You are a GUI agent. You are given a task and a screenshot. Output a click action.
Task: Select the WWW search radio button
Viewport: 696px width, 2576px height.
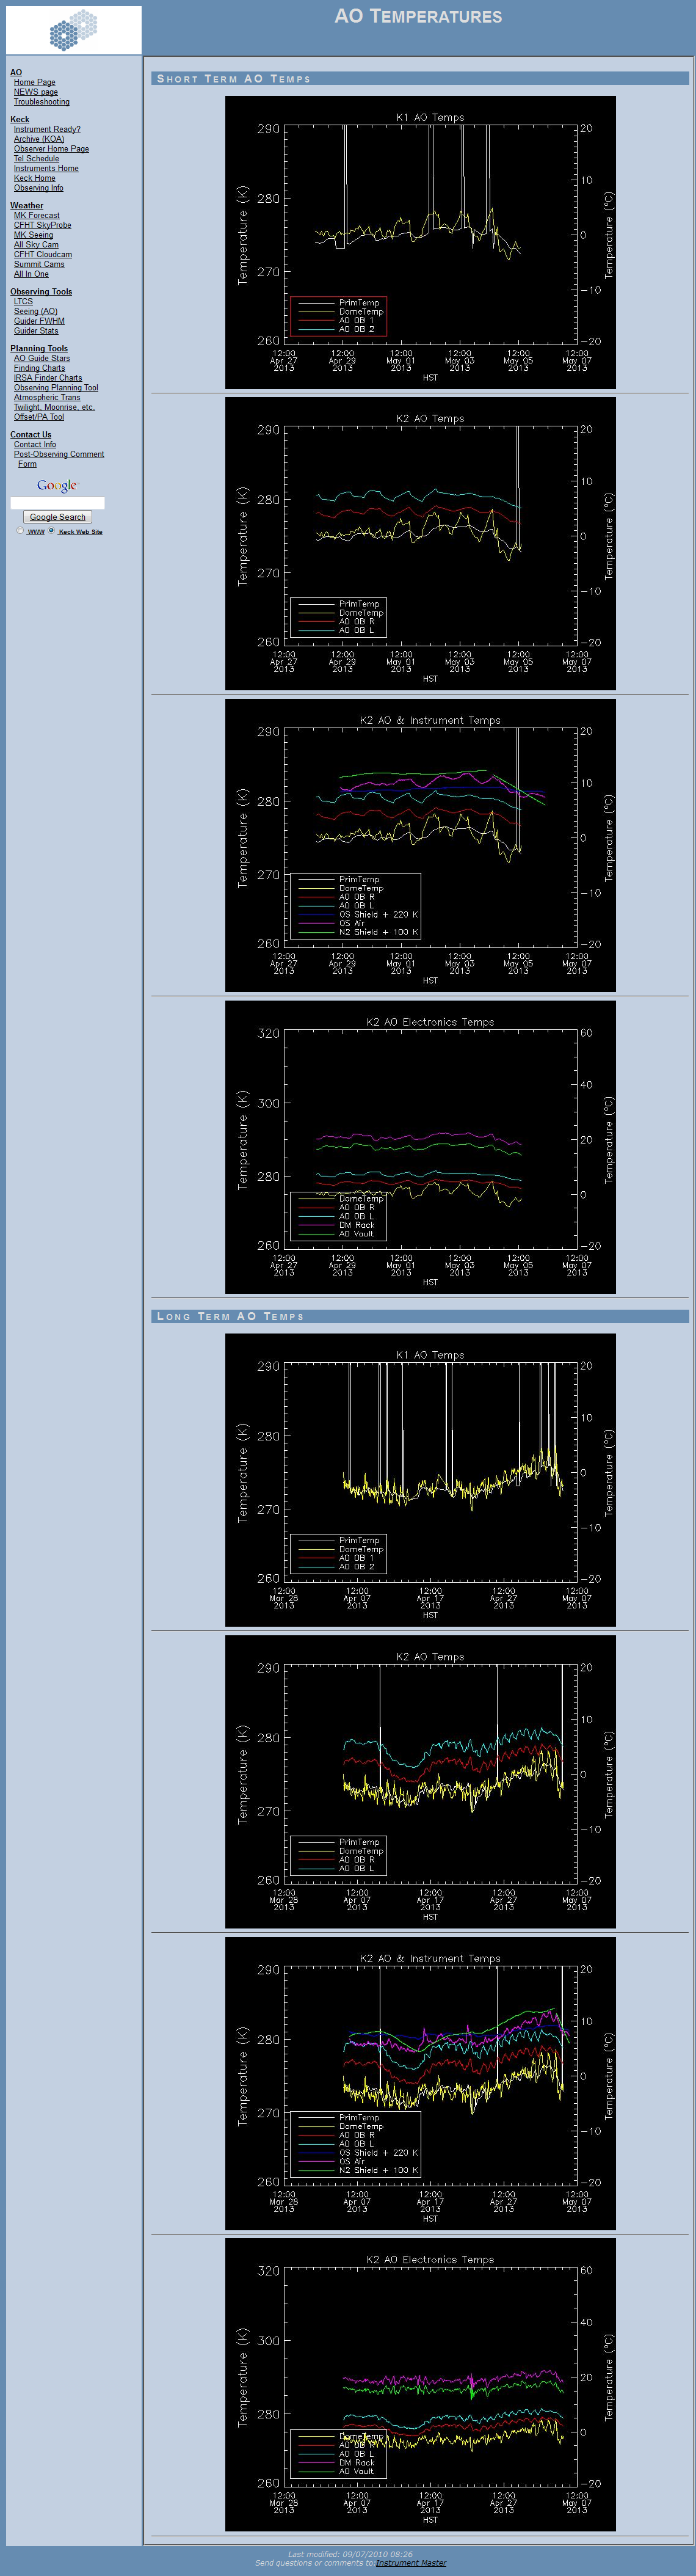coord(20,531)
